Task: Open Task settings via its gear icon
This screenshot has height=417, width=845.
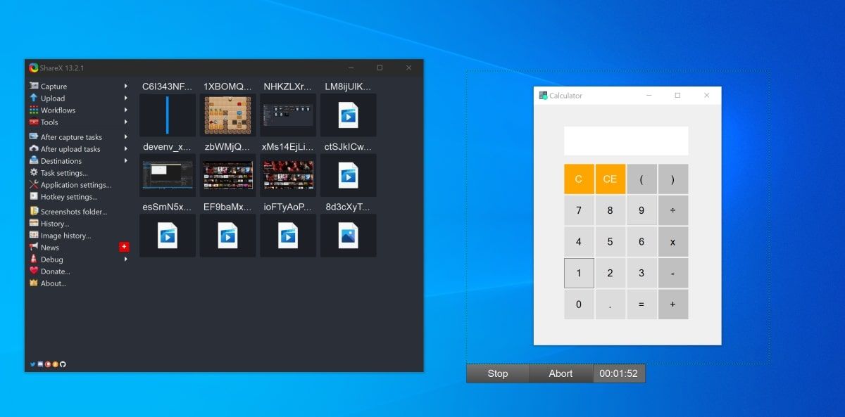Action: coord(34,173)
